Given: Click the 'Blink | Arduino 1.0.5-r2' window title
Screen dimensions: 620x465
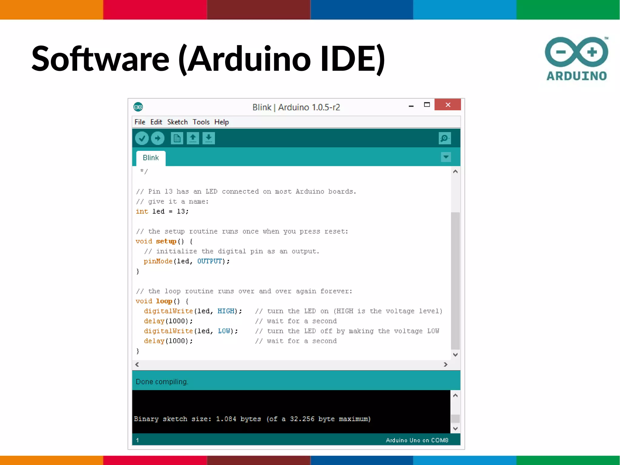Looking at the screenshot, I should pyautogui.click(x=296, y=107).
